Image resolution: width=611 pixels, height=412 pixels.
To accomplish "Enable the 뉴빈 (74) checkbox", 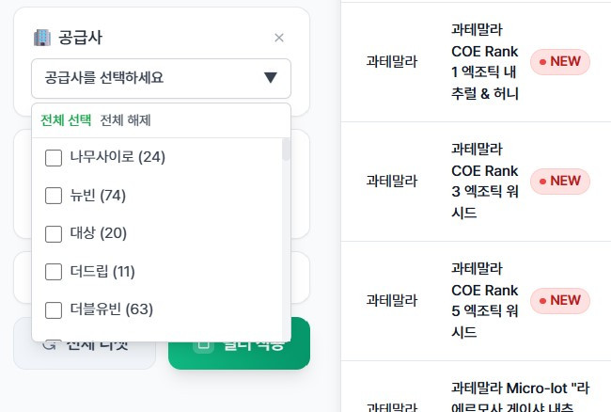I will pyautogui.click(x=54, y=196).
